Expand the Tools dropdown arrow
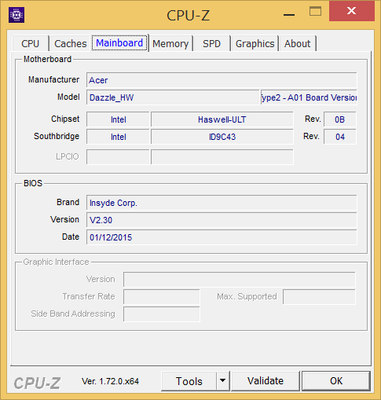Viewport: 381px width, 400px height. click(223, 381)
